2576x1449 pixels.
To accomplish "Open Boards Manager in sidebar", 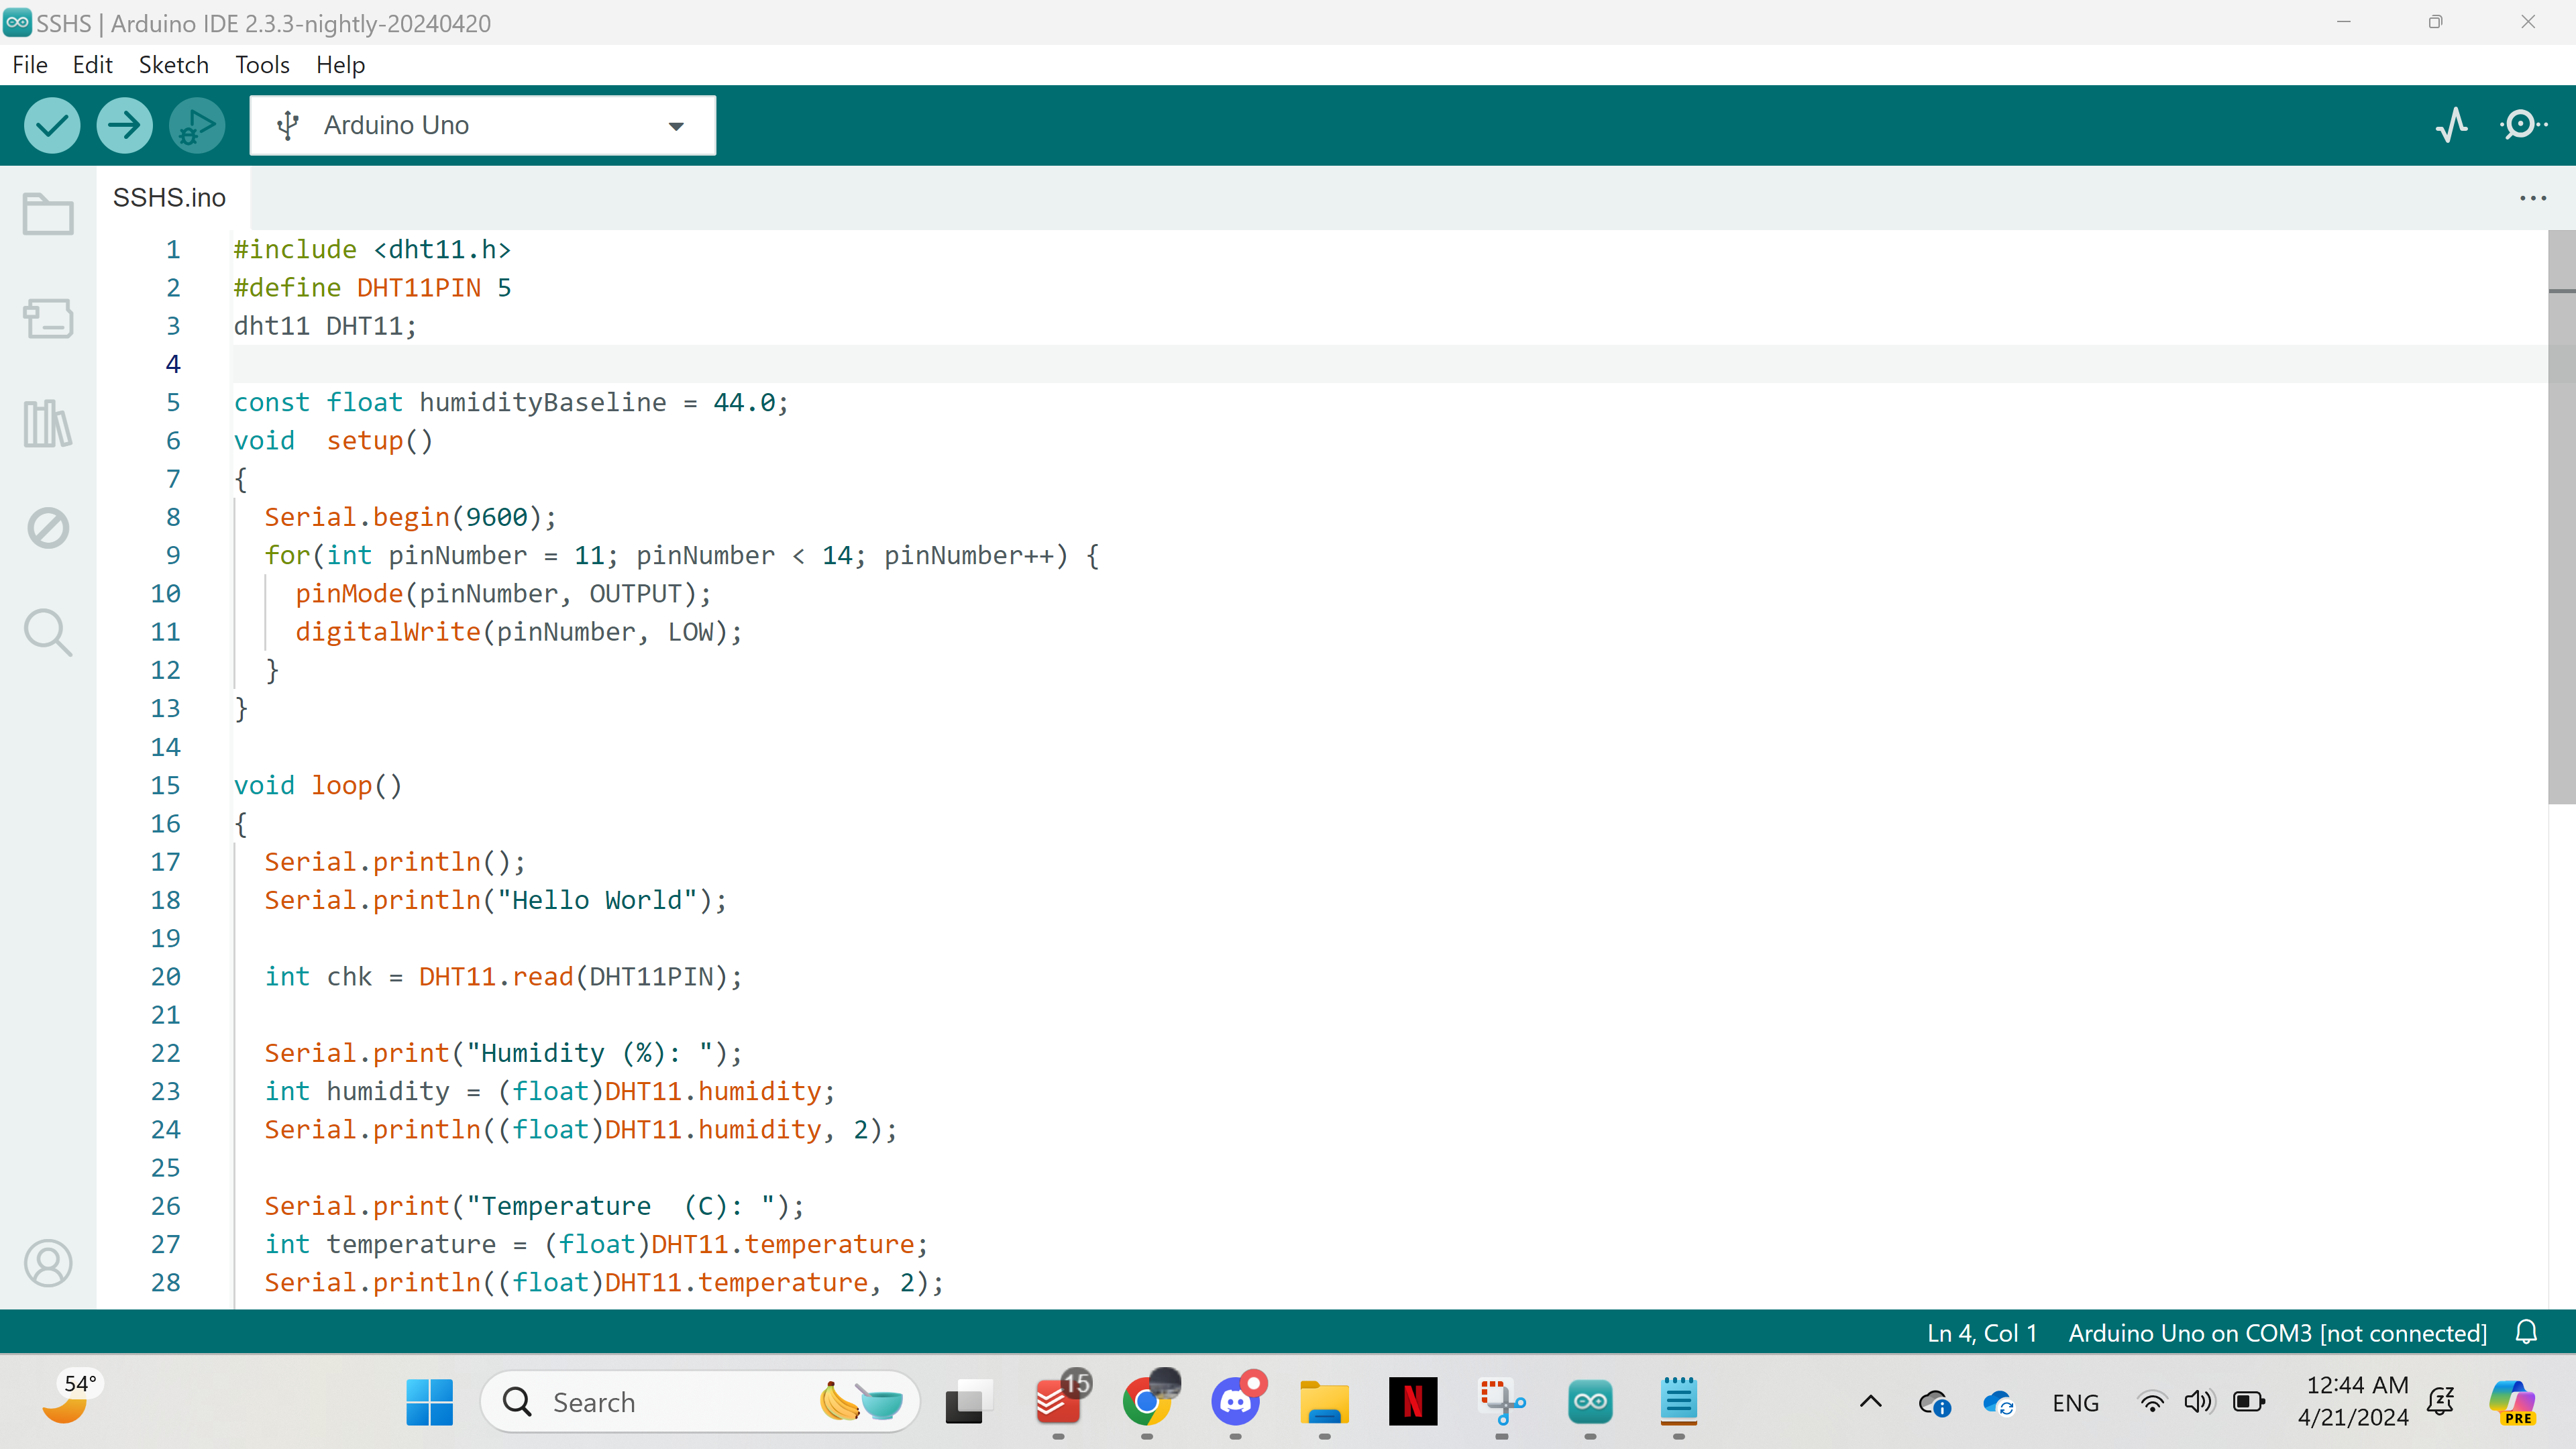I will (48, 319).
